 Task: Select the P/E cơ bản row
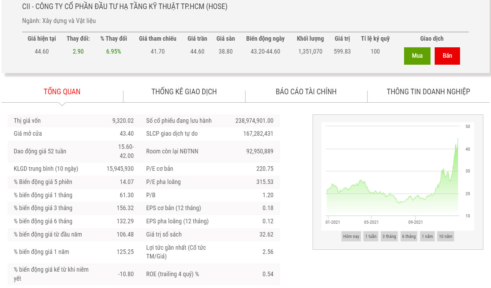(210, 169)
